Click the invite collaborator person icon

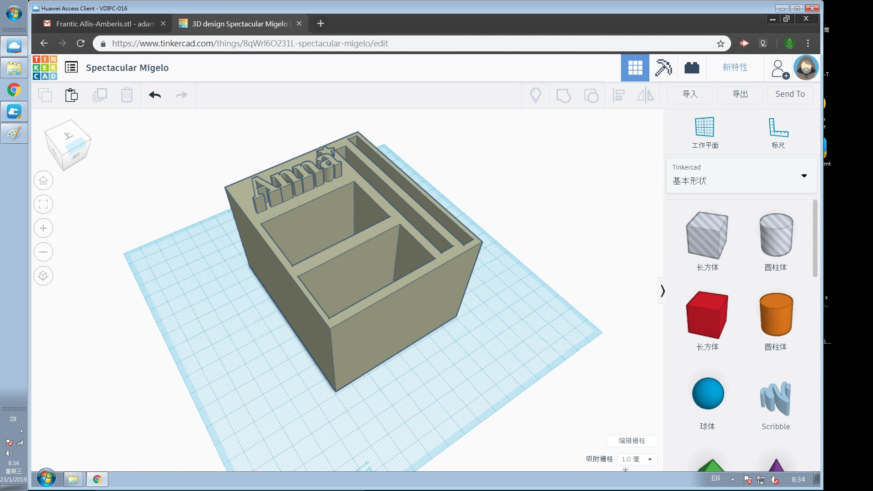pos(780,69)
